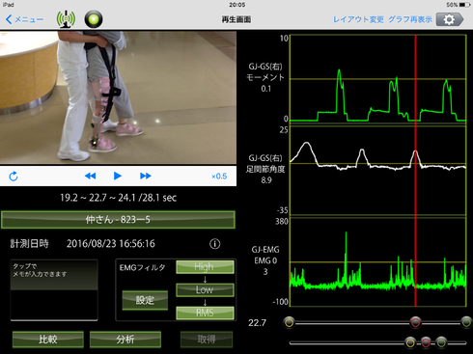Toggle the Low EMG filter
Viewport: 473px width, 354px height.
click(x=205, y=289)
